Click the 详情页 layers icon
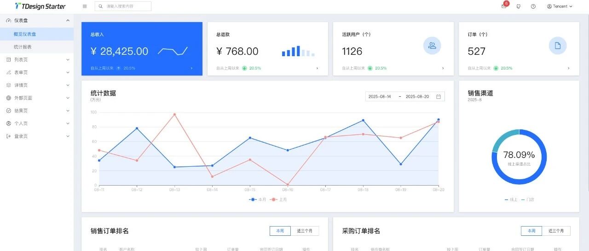 pos(9,85)
